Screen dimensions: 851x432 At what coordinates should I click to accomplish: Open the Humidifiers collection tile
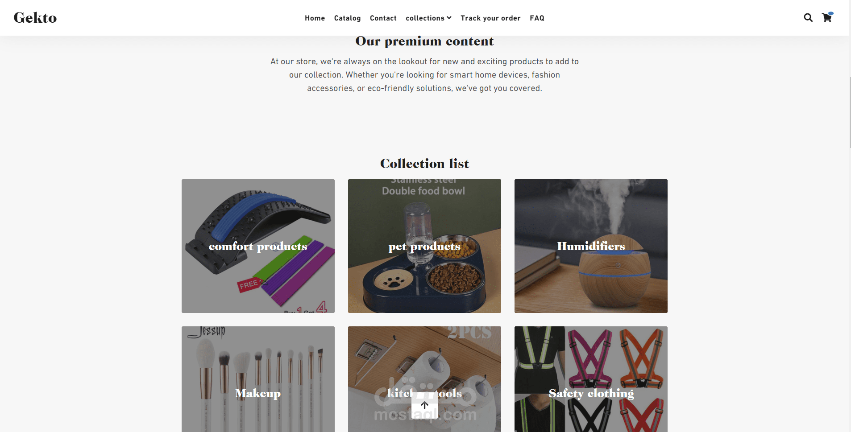pos(591,246)
